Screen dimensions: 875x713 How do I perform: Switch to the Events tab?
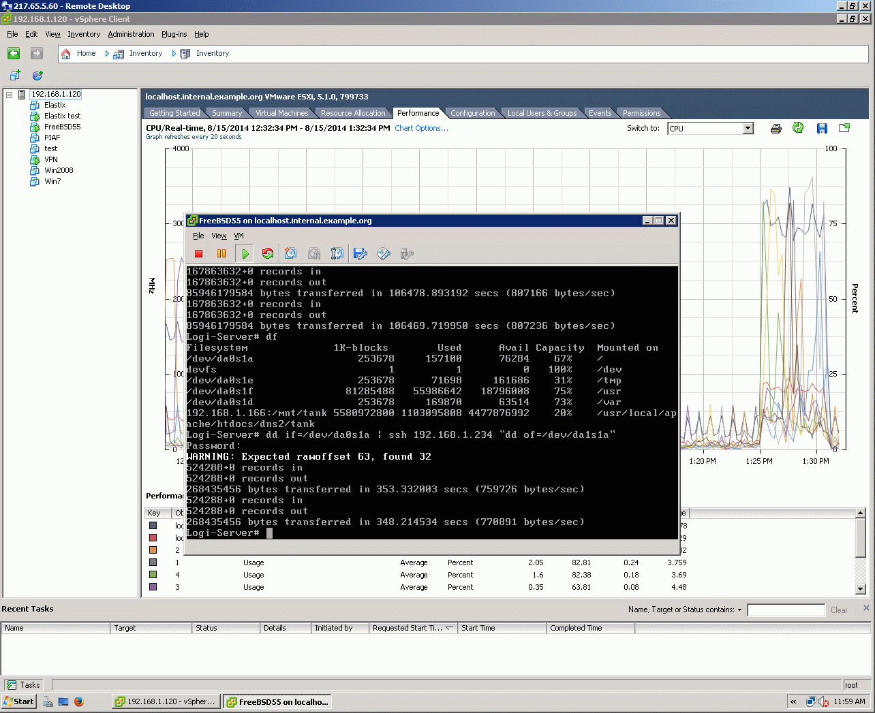click(600, 113)
